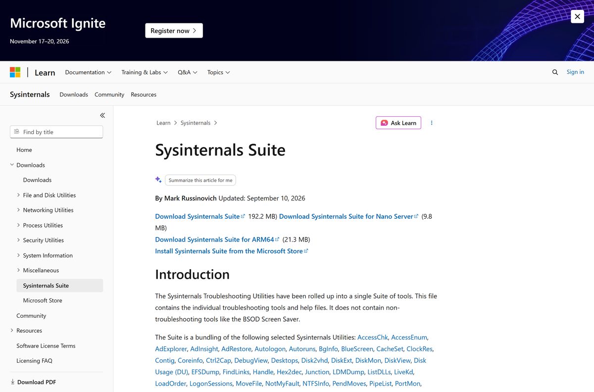Select Sysinternals Suite in sidebar
This screenshot has width=594, height=392.
tap(59, 286)
